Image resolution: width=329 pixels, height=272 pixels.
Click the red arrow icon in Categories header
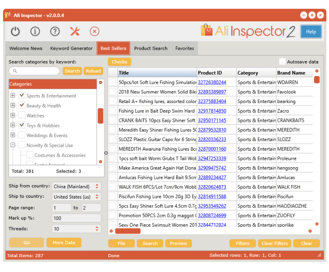pos(100,83)
